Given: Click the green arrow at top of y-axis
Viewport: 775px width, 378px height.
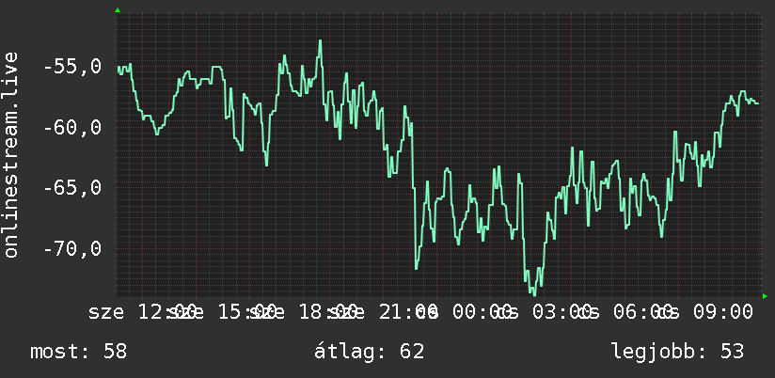Looking at the screenshot, I should (118, 10).
